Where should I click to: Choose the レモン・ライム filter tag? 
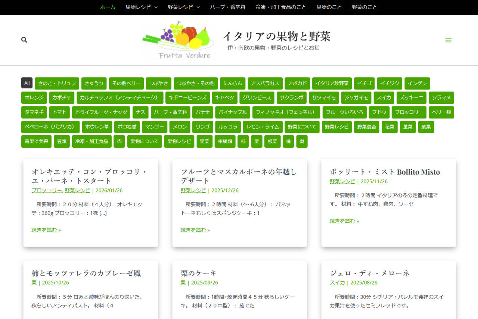click(x=263, y=127)
